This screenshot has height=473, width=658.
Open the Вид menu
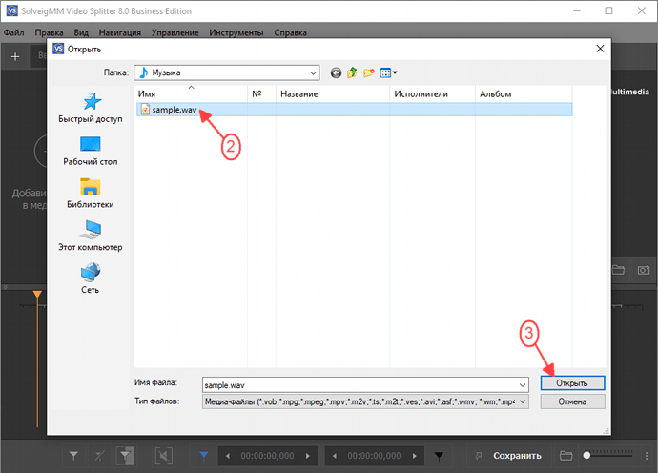81,32
